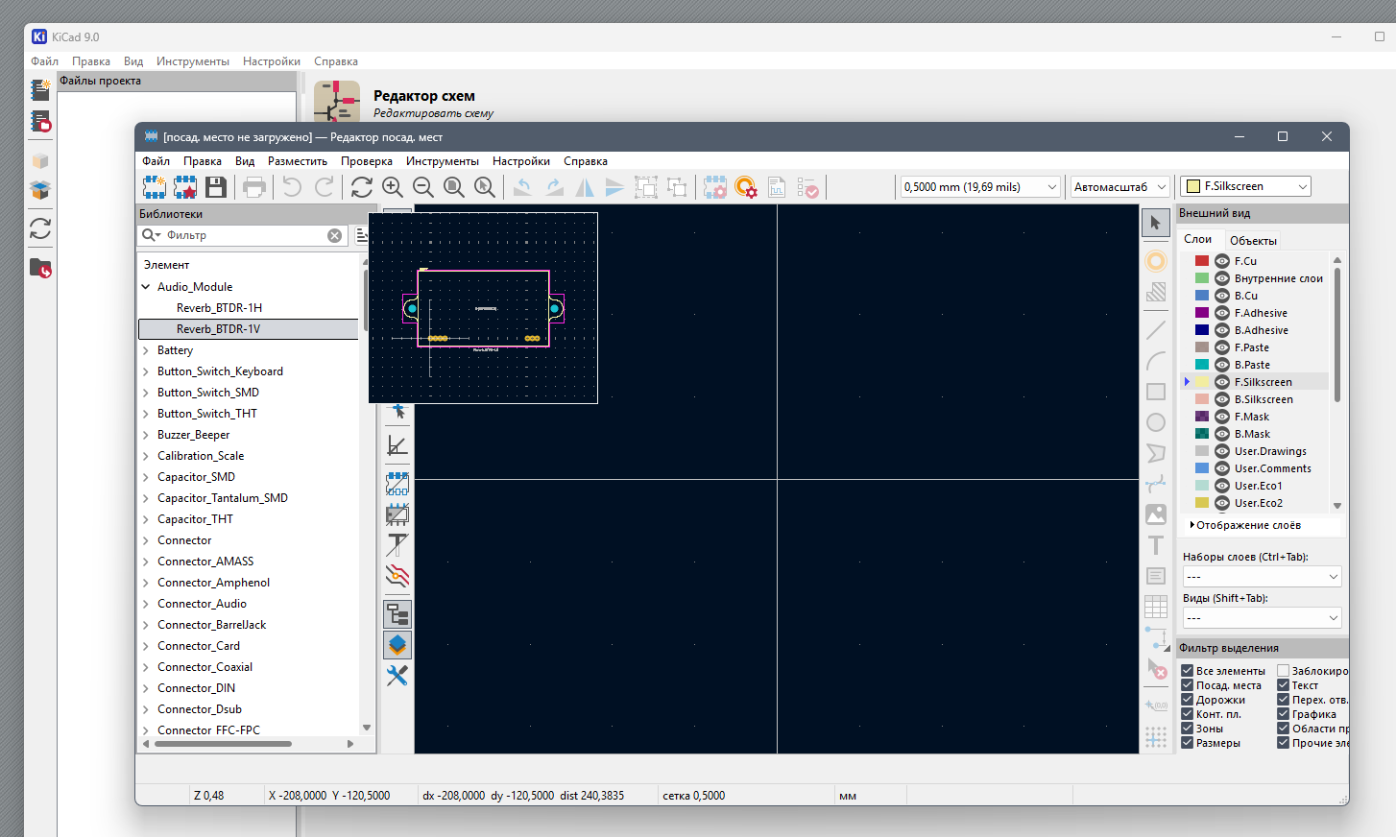1396x837 pixels.
Task: Open the Разместить menu
Action: pos(298,161)
